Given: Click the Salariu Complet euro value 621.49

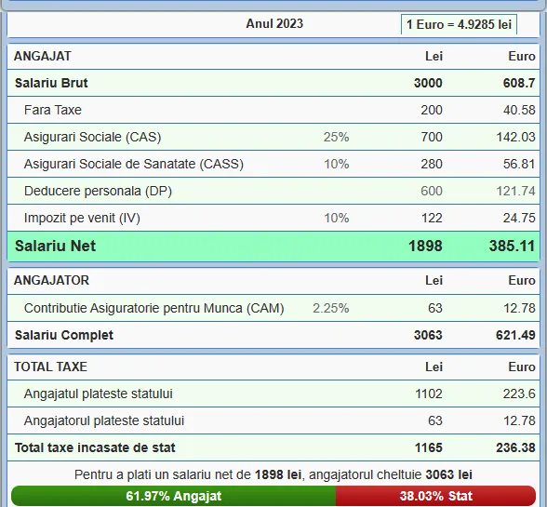Looking at the screenshot, I should (x=515, y=335).
